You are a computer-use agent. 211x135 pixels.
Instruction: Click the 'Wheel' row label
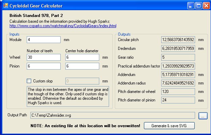click(15, 57)
